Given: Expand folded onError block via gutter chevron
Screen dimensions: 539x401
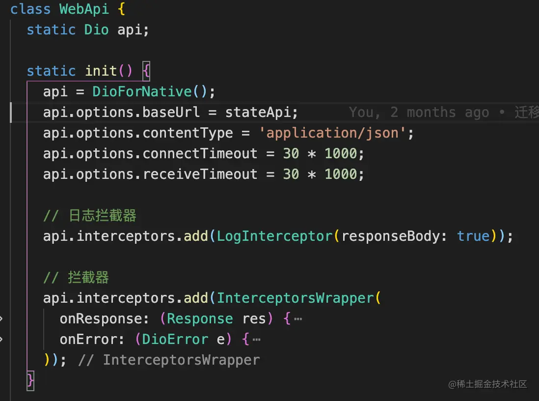Looking at the screenshot, I should point(1,340).
